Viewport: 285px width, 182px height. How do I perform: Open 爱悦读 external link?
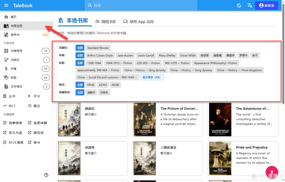(x=36, y=133)
